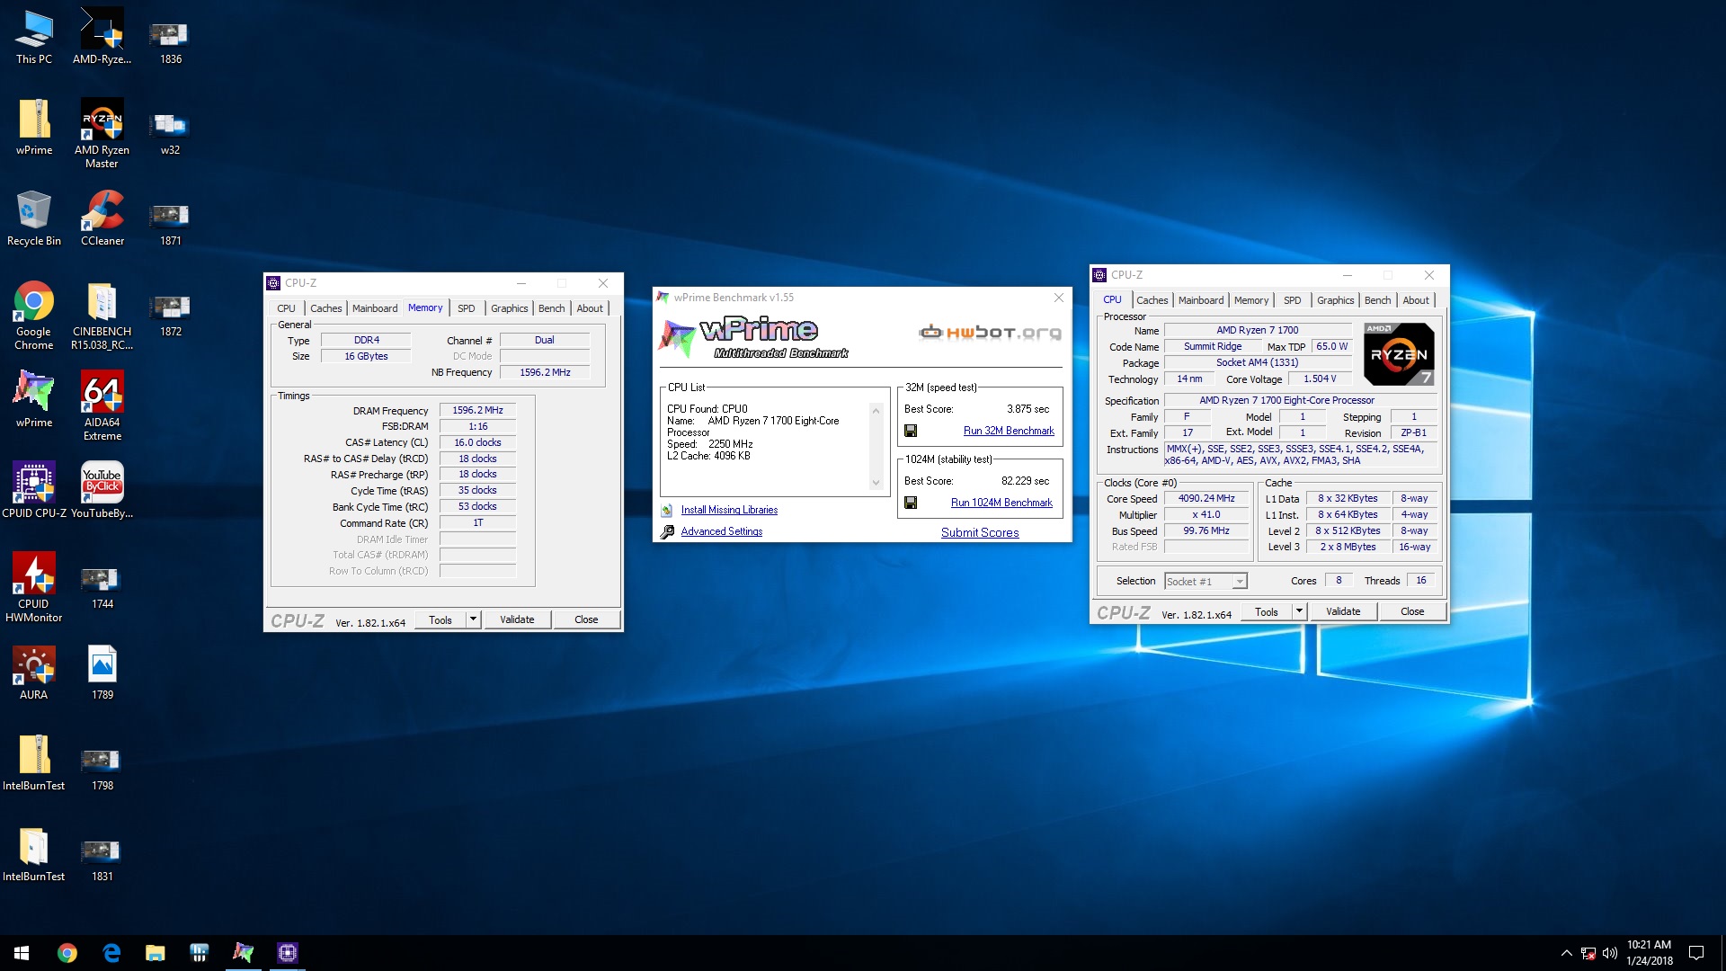Click Validate button in right CPU-Z
The image size is (1726, 971).
pyautogui.click(x=1343, y=611)
